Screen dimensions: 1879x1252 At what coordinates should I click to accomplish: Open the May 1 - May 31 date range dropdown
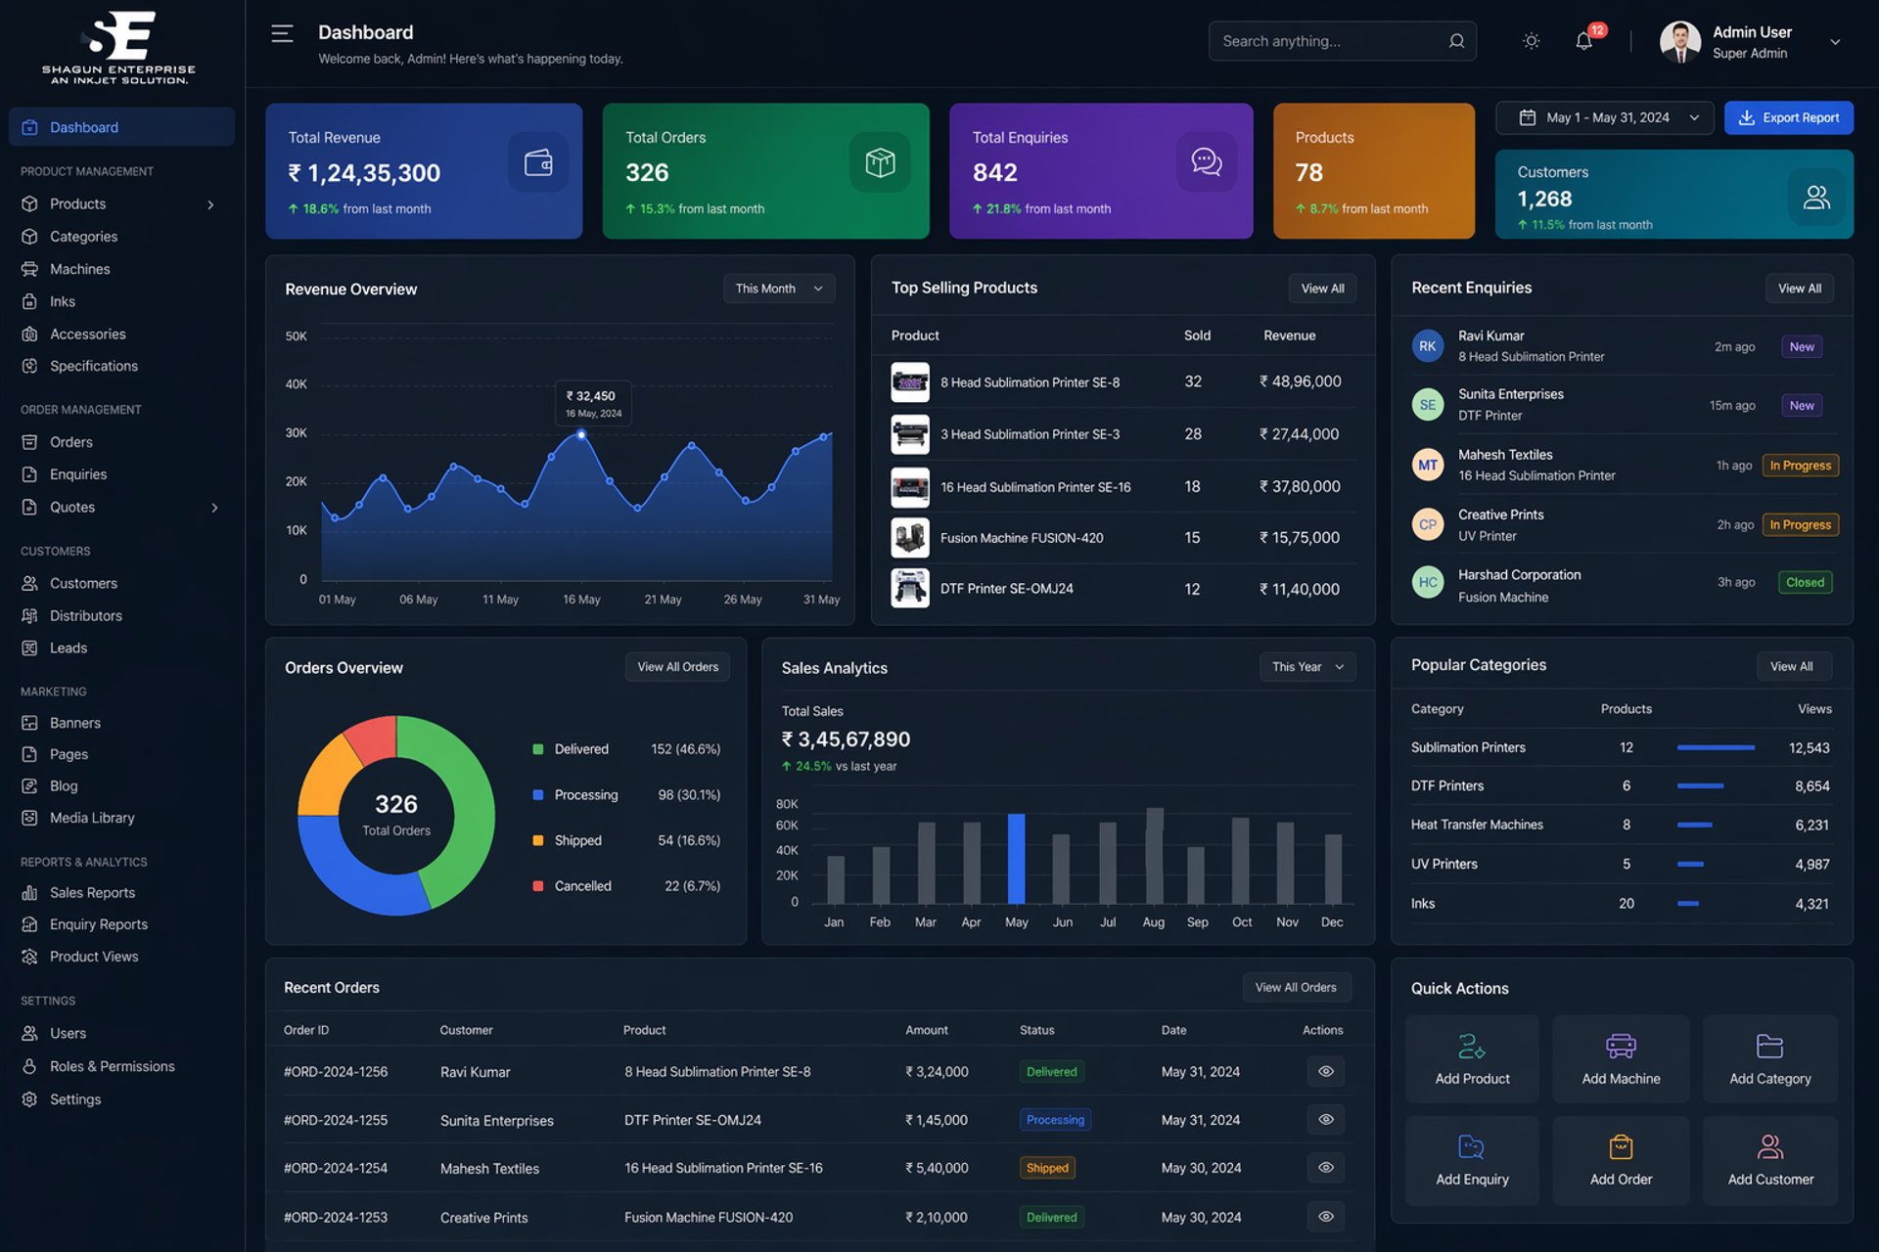(1604, 117)
